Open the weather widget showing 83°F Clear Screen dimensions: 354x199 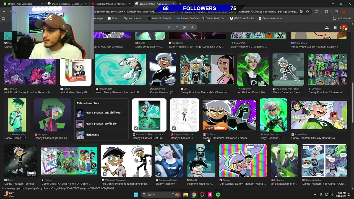coord(9,195)
